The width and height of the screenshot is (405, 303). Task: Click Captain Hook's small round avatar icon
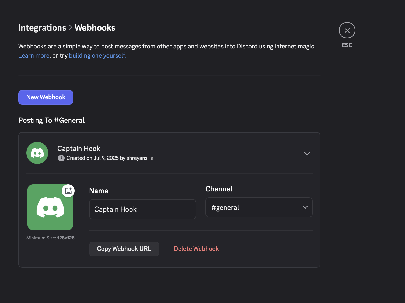[x=37, y=153]
